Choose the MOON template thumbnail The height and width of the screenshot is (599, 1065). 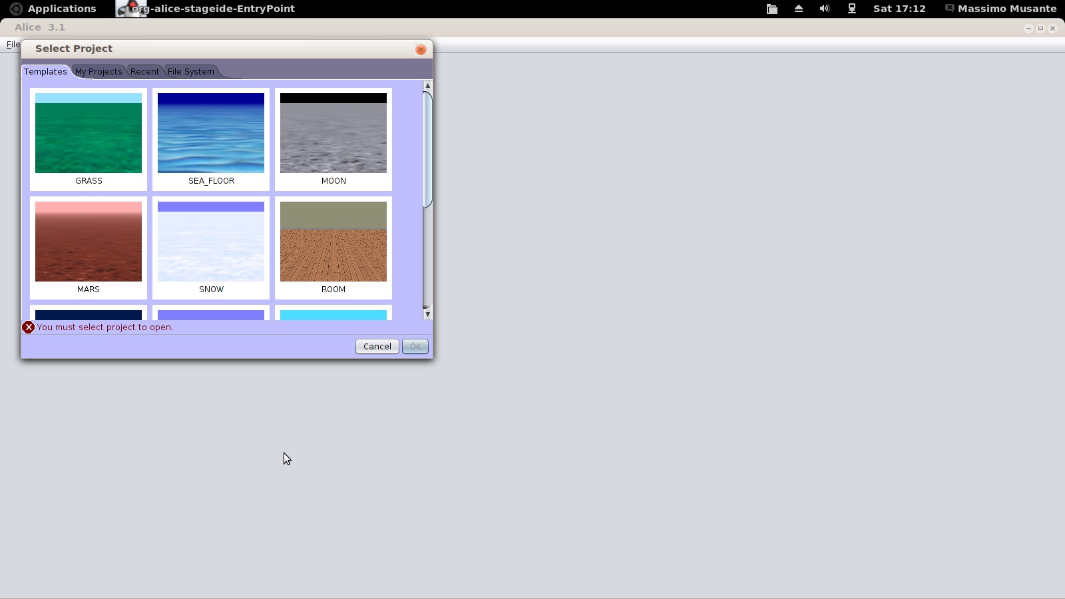pos(333,139)
